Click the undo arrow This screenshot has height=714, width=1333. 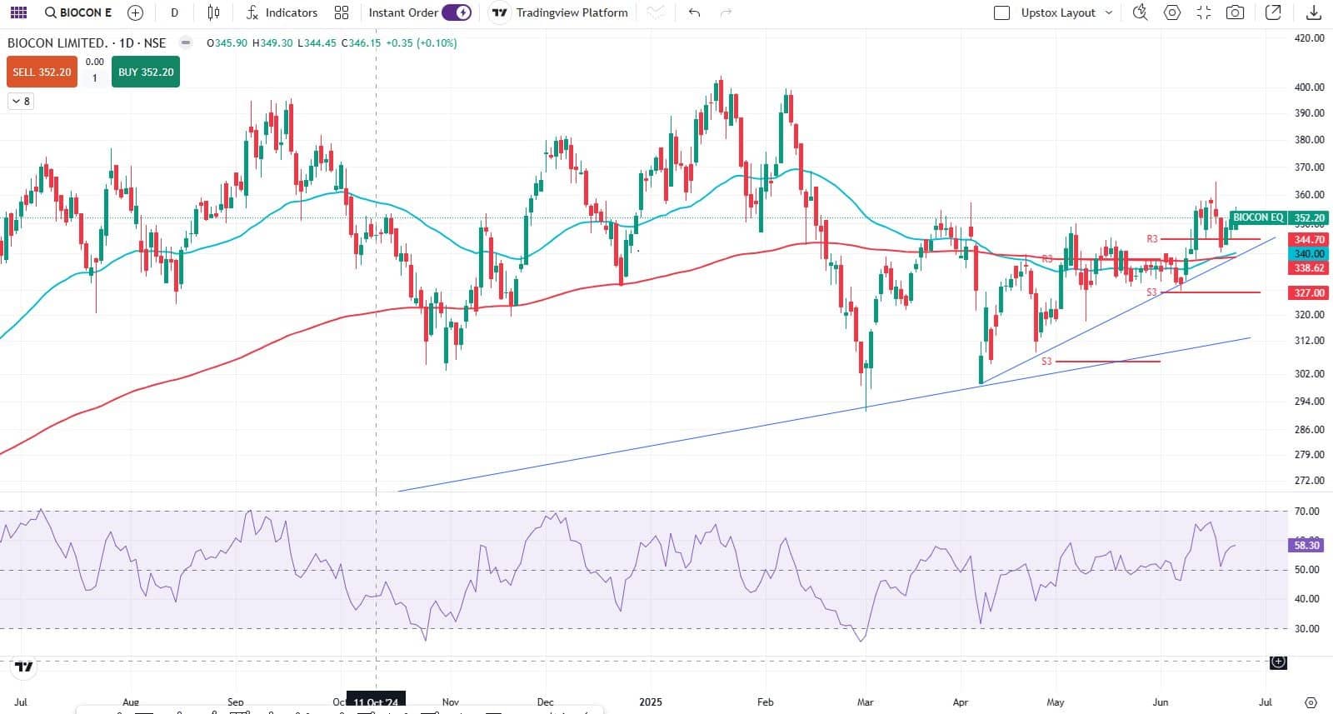(x=694, y=12)
